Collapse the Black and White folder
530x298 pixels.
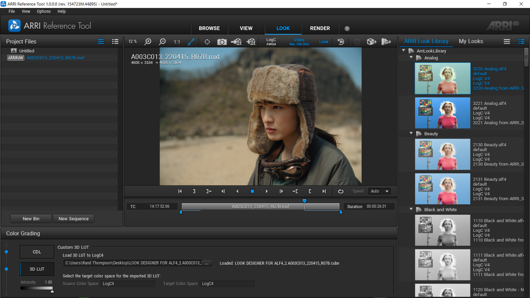pos(411,209)
